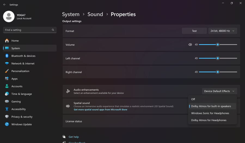
Task: Click the Accessibility person icon
Action: [x=7, y=109]
